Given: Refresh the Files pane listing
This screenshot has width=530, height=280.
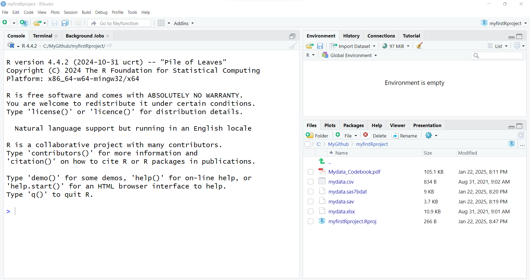Looking at the screenshot, I should point(521,135).
